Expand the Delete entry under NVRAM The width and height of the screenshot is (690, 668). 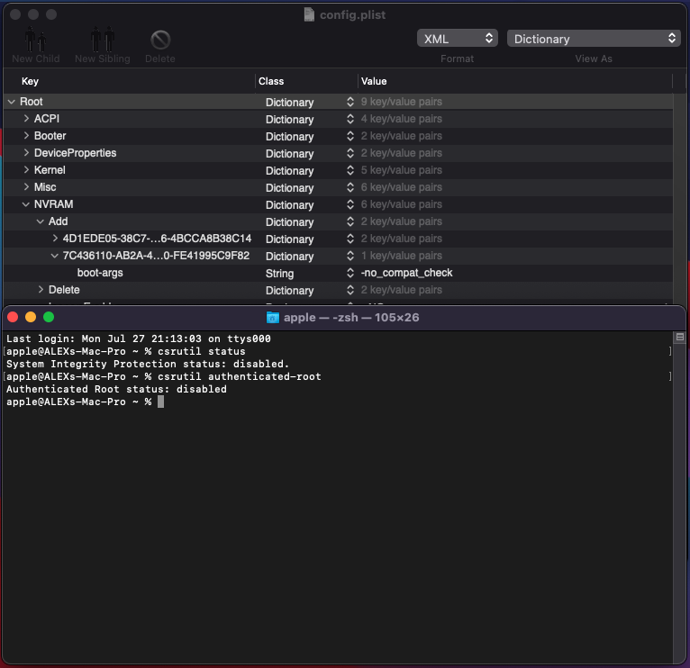coord(41,291)
